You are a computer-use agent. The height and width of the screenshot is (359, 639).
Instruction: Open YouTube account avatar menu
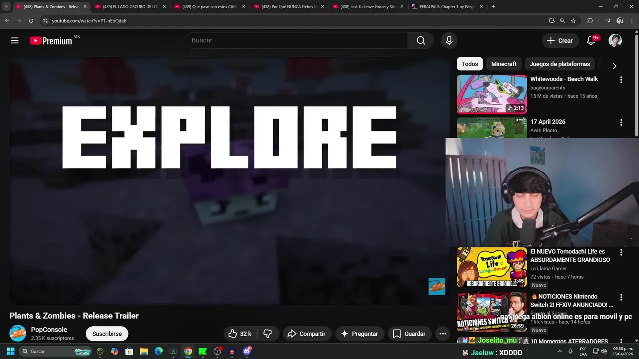[615, 41]
